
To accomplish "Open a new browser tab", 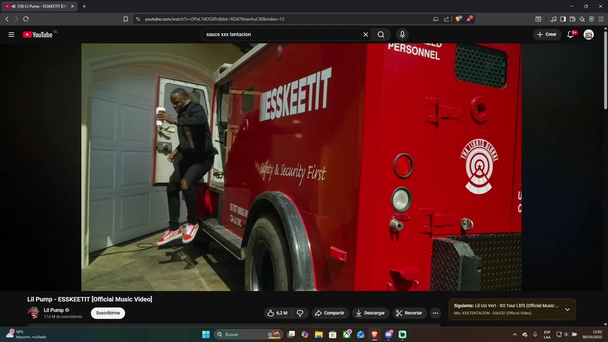I will tap(84, 6).
